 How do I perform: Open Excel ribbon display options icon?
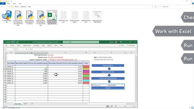(x=121, y=42)
